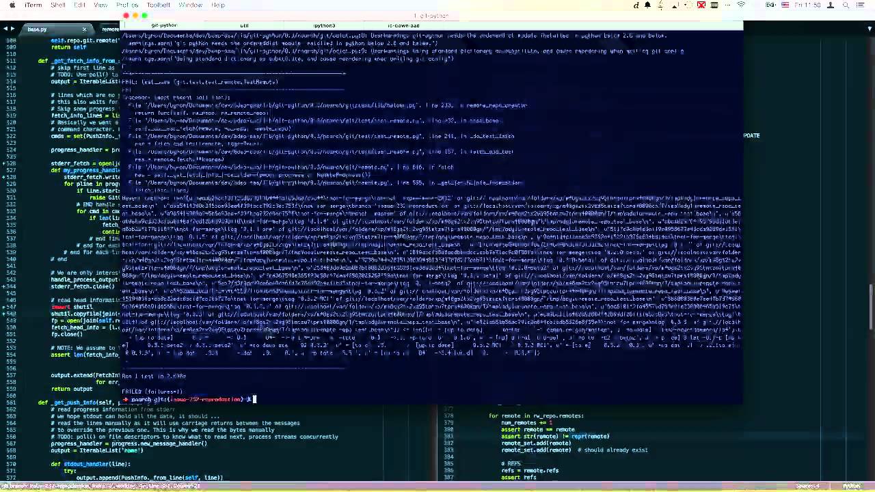
Task: Open the Window menu
Action: point(191,5)
